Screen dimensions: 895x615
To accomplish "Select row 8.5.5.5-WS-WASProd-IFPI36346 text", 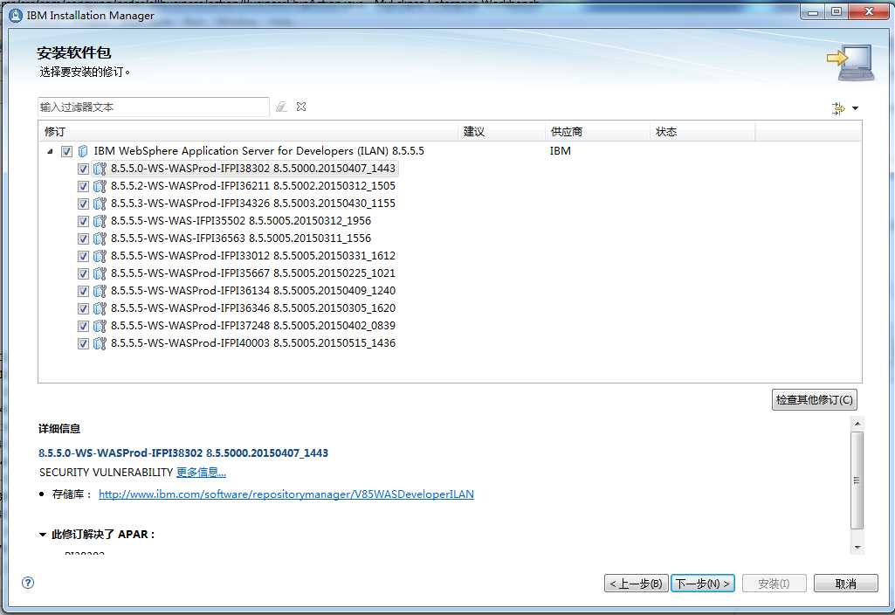I will coord(253,308).
